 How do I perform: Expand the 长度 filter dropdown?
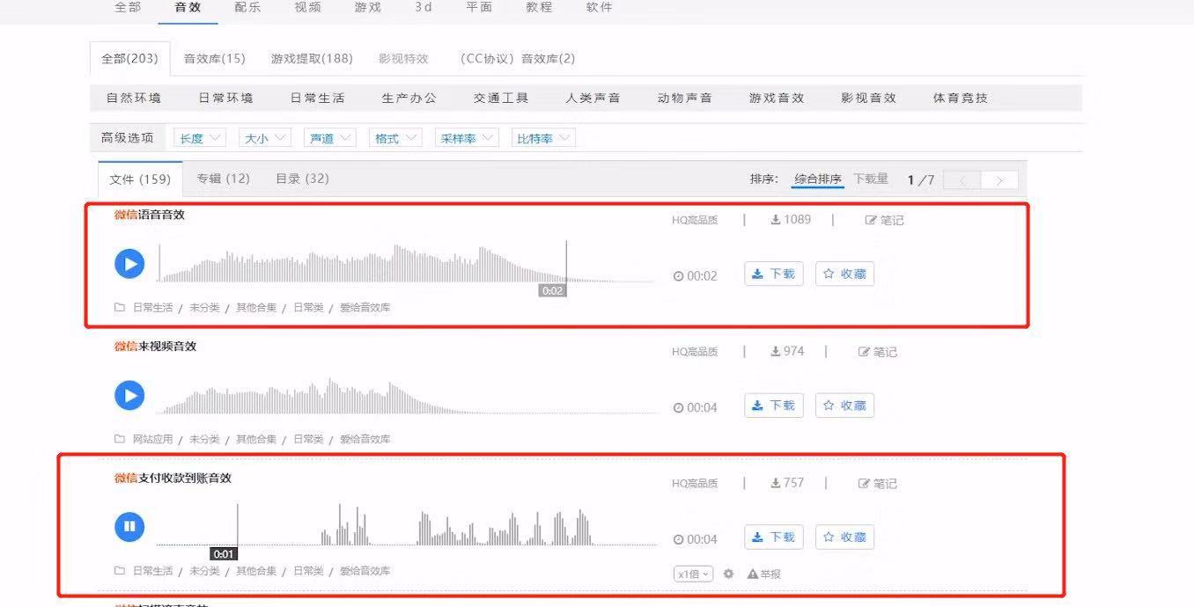pos(201,138)
